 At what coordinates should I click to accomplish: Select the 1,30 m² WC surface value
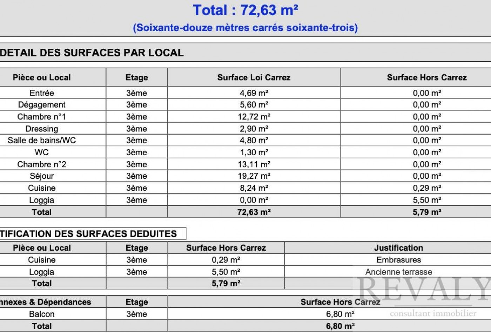pos(254,152)
